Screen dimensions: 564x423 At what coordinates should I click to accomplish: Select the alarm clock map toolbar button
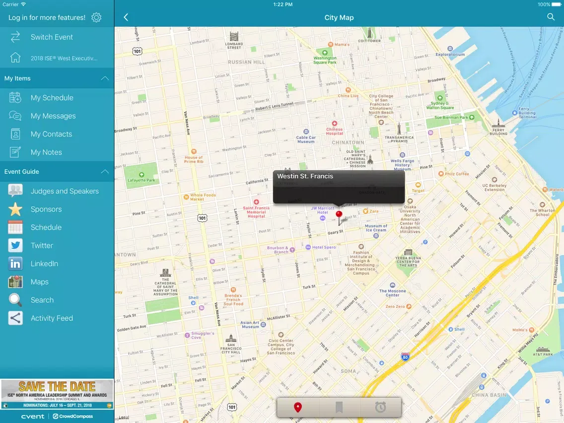(381, 407)
